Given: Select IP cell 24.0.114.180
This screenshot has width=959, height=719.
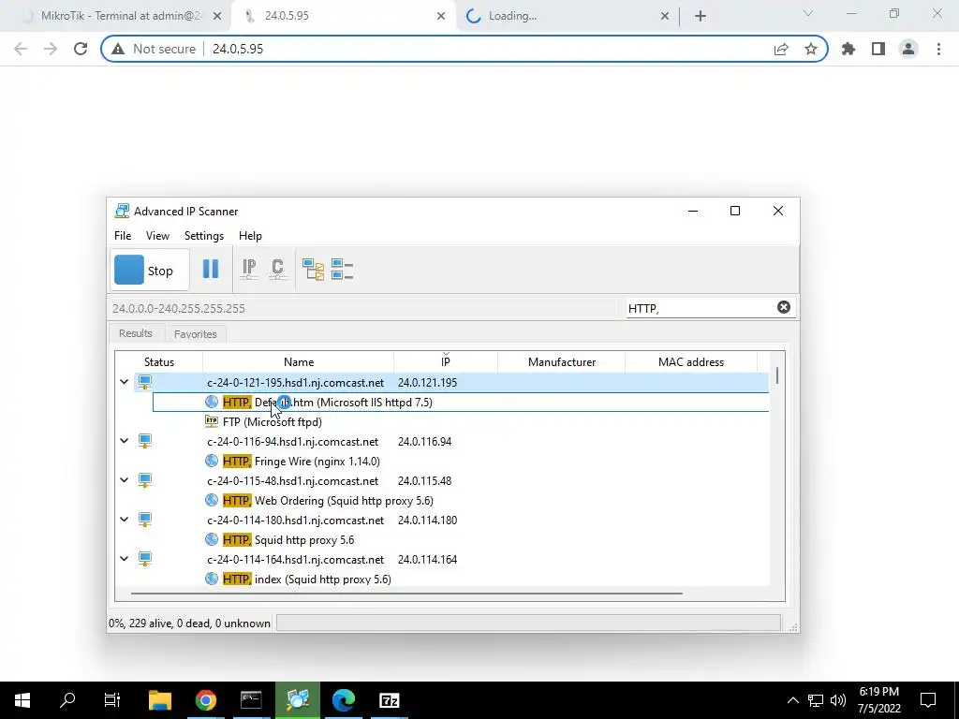Looking at the screenshot, I should click(x=427, y=521).
